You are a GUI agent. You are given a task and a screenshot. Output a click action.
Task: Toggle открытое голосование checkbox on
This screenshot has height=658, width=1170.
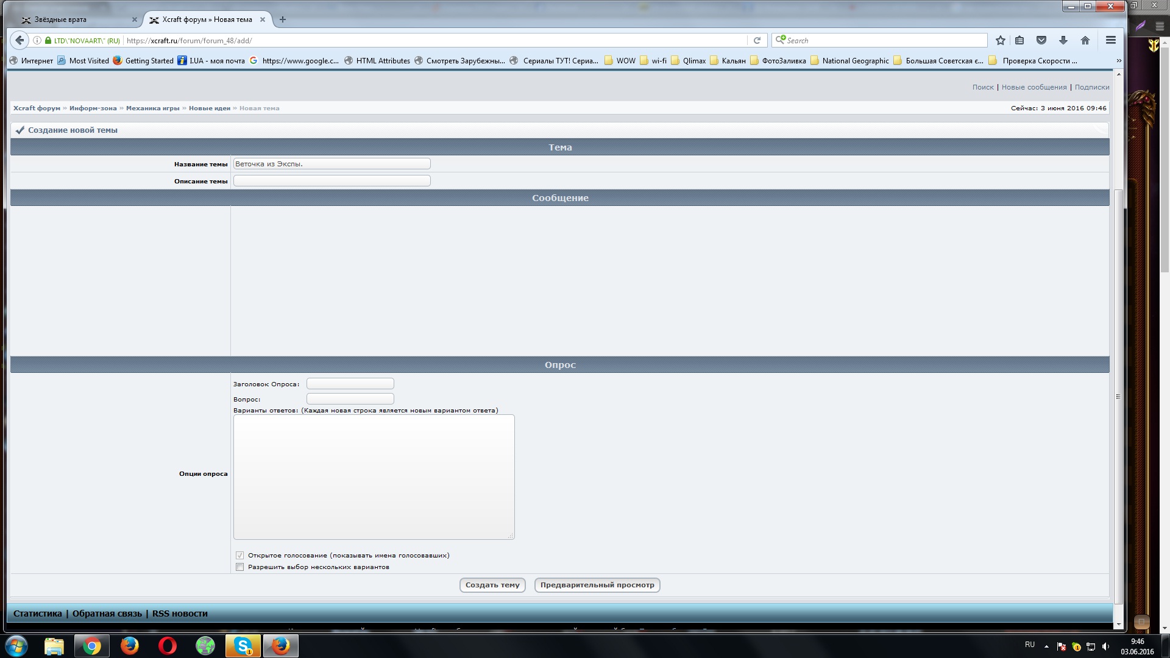pos(239,554)
